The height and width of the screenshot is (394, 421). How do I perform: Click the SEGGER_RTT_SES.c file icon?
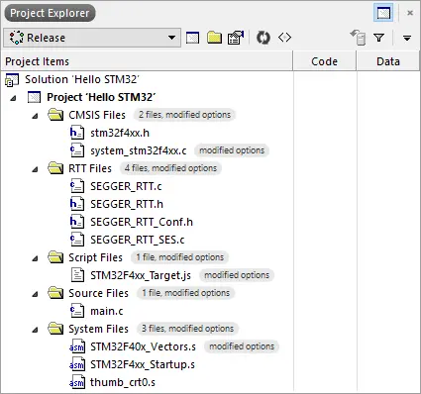(77, 240)
